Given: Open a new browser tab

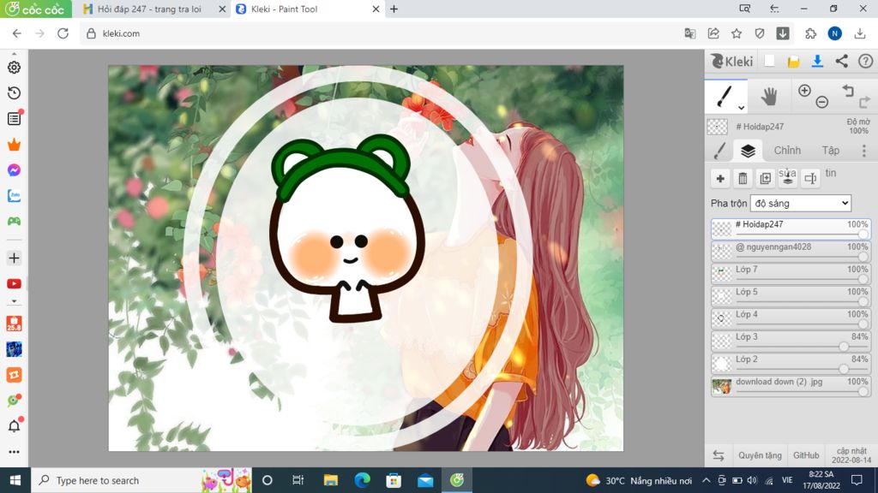Looking at the screenshot, I should click(x=394, y=9).
